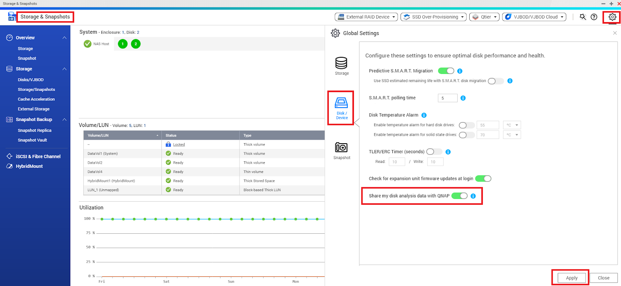Open the maintenance tools wrench icon
This screenshot has width=621, height=286.
(583, 17)
